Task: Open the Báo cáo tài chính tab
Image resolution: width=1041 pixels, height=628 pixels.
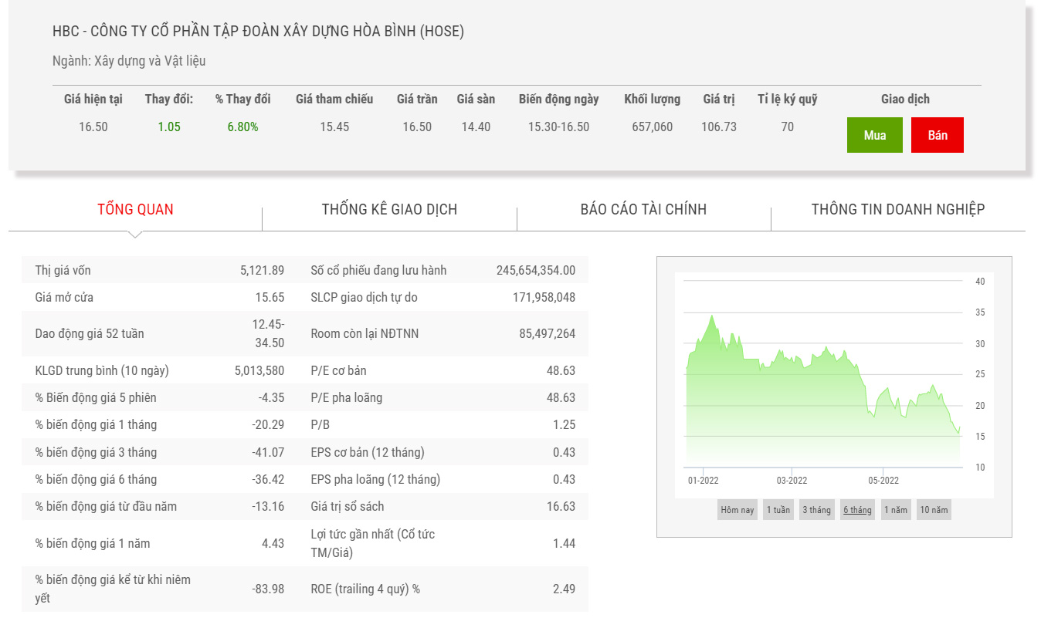Action: coord(643,209)
